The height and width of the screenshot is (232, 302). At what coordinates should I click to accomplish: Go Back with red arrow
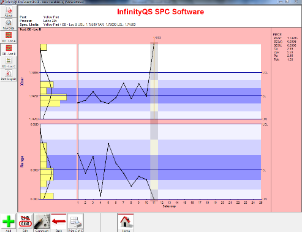point(59,223)
